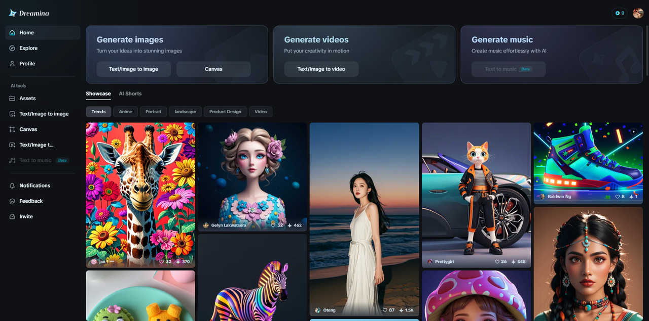Select the Portrait filter chip
The image size is (649, 321).
[x=154, y=112]
